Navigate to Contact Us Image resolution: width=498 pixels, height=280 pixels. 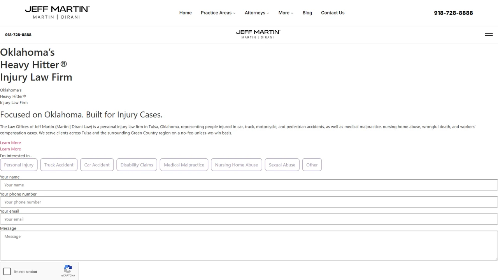tap(333, 13)
